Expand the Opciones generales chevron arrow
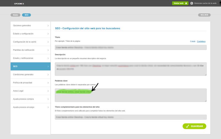Viewport: 221px width, 139px height. 48,26
